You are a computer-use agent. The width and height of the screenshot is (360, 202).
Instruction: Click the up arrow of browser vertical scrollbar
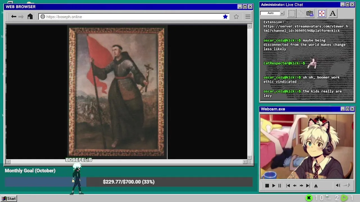pyautogui.click(x=249, y=26)
